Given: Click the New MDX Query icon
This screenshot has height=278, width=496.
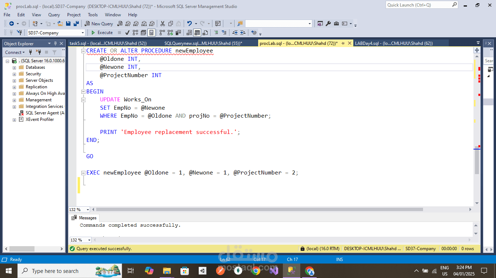Looking at the screenshot, I should click(127, 24).
